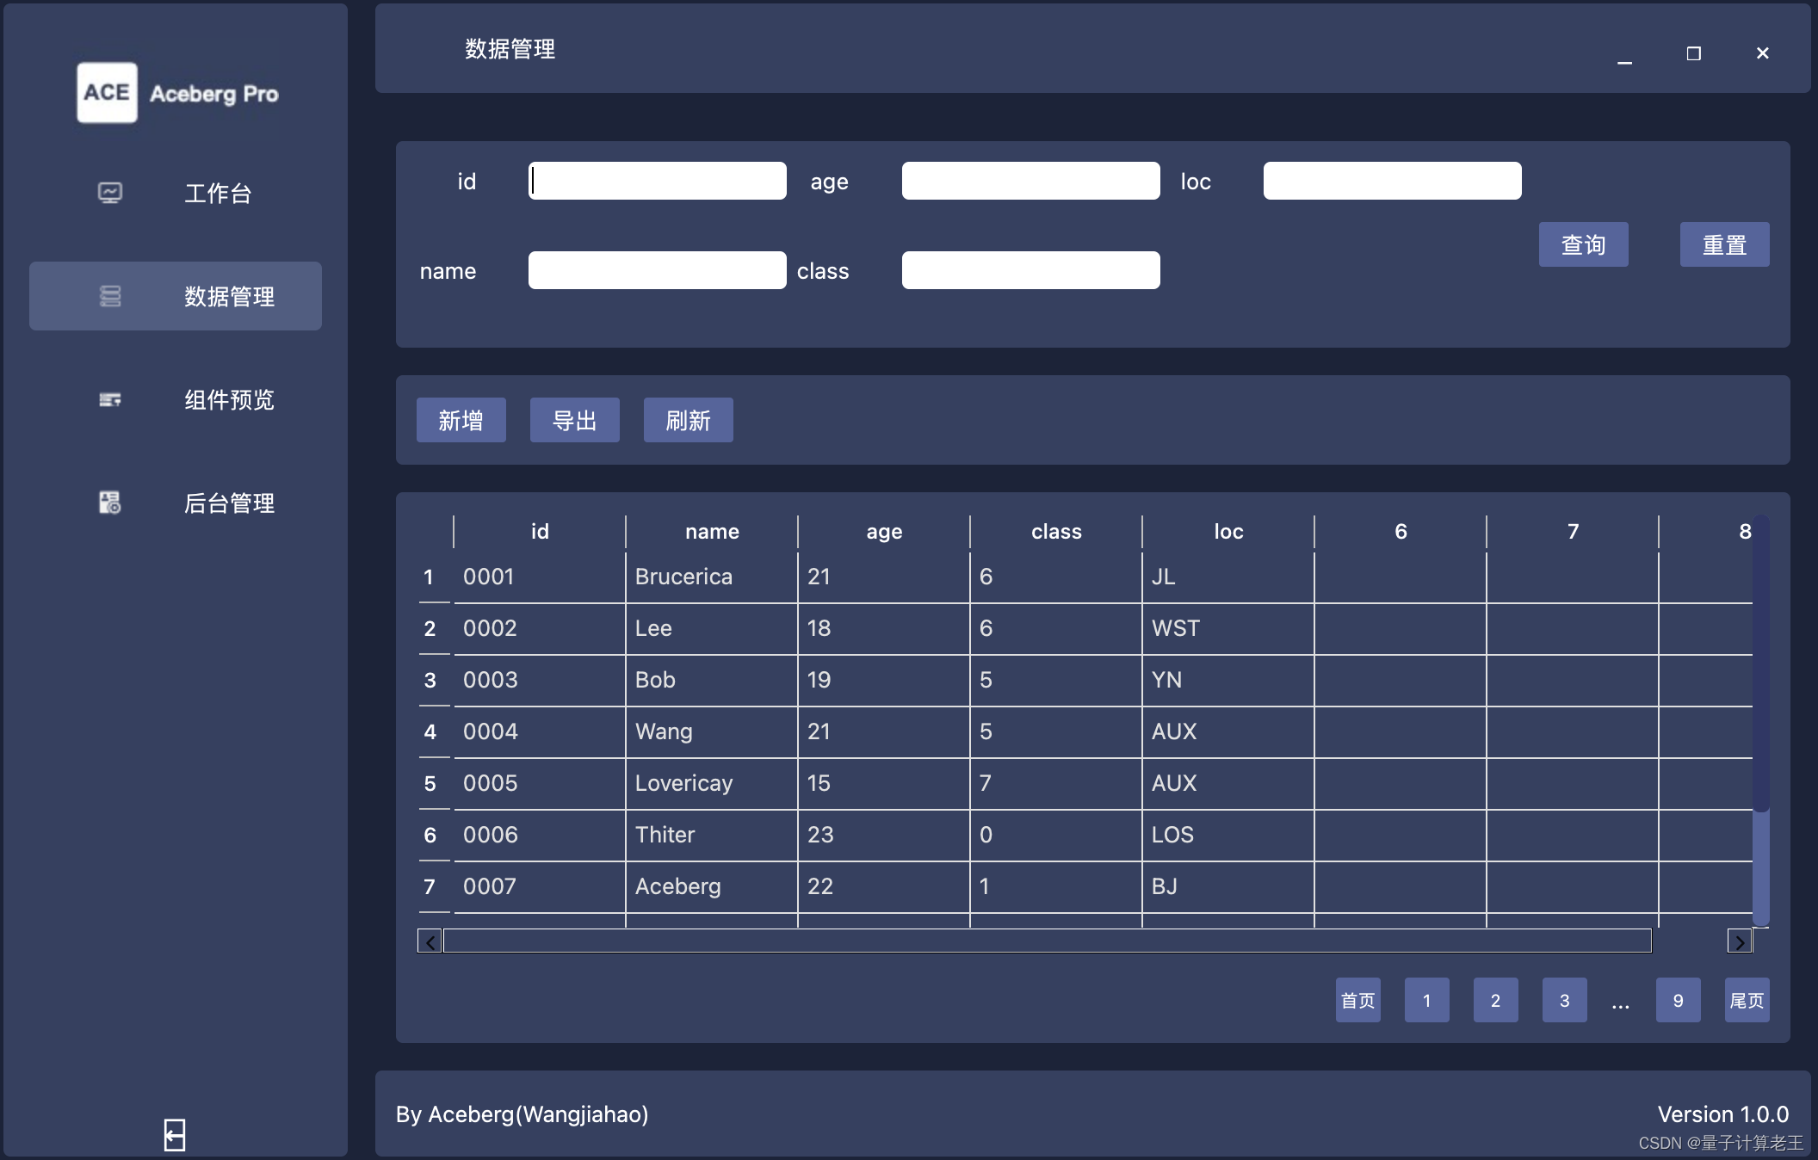Click the table's right scroll arrow

click(1739, 941)
